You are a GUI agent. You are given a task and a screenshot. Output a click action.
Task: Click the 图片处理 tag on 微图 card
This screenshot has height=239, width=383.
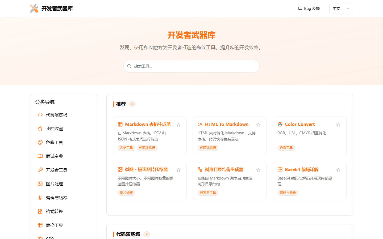[126, 193]
